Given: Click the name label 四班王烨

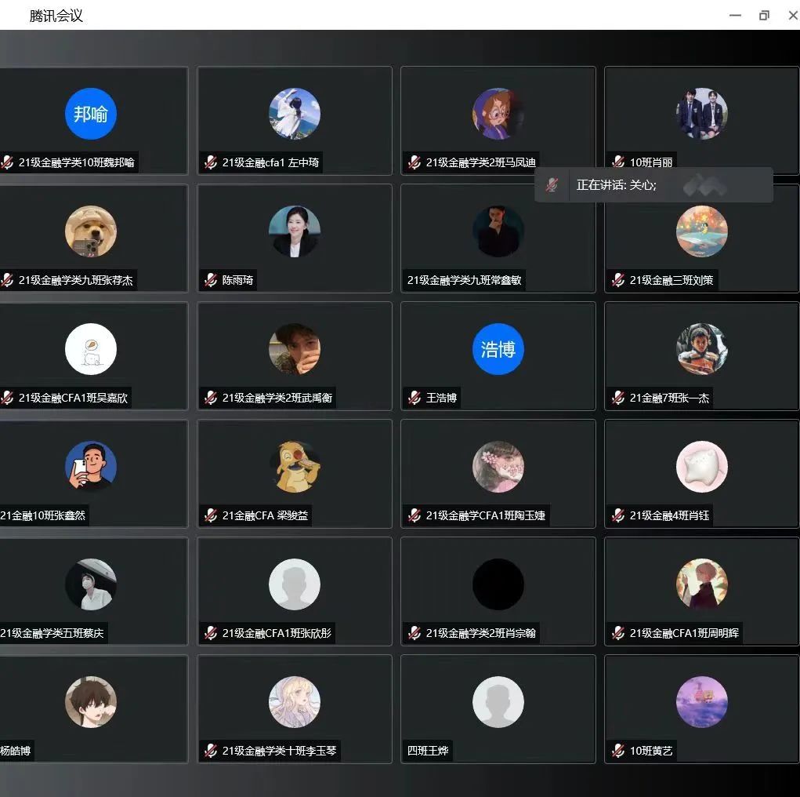Looking at the screenshot, I should pyautogui.click(x=427, y=752).
